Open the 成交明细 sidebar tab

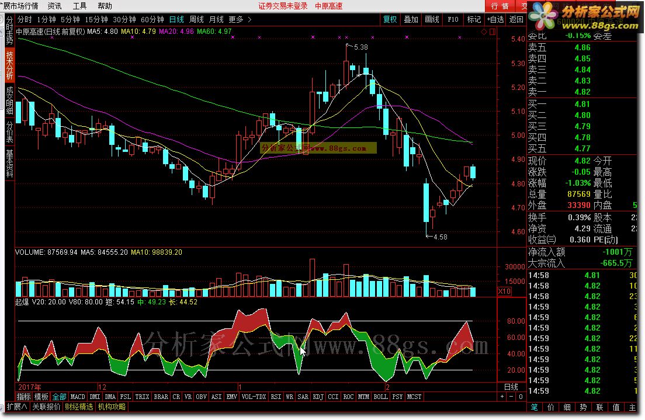(9, 100)
